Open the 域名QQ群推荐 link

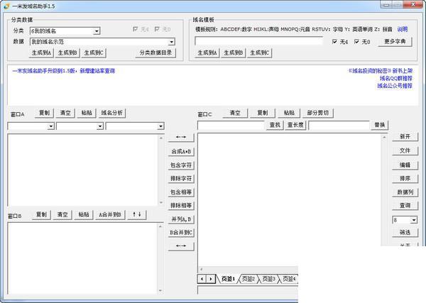pos(396,79)
